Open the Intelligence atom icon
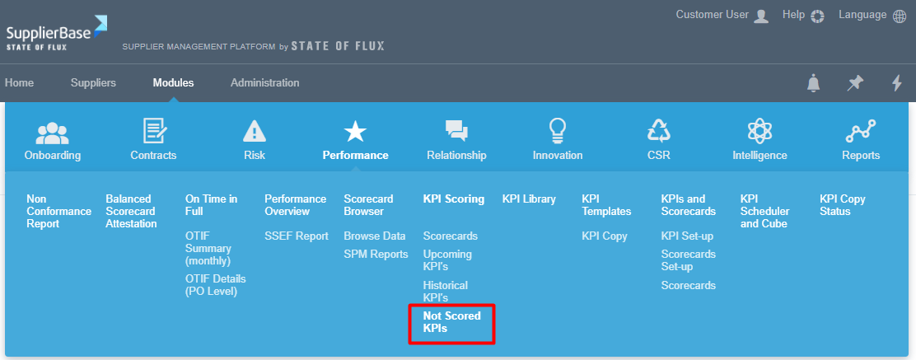The height and width of the screenshot is (360, 916). coord(759,132)
